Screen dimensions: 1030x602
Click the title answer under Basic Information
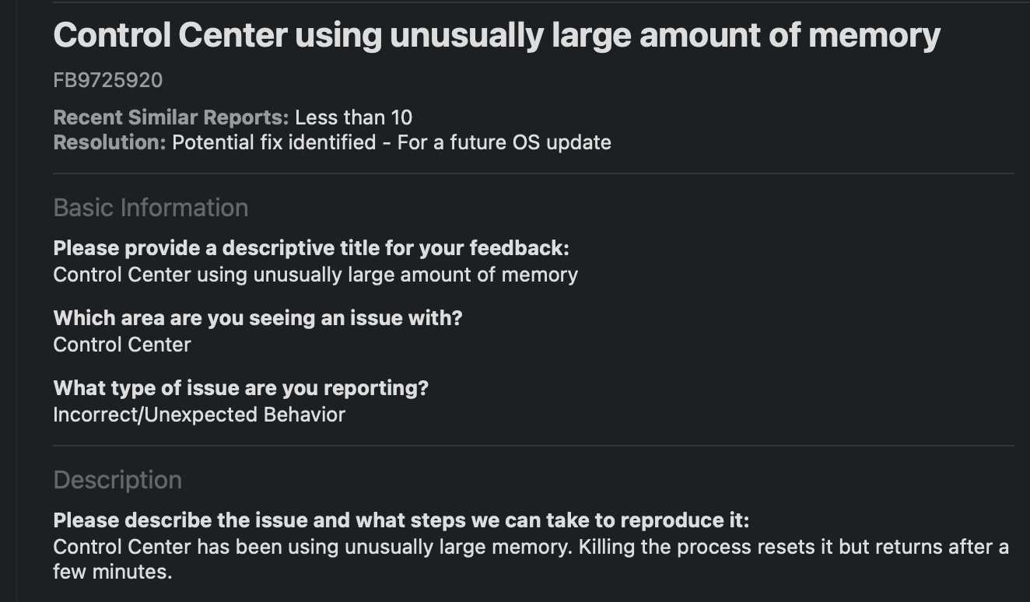tap(315, 275)
